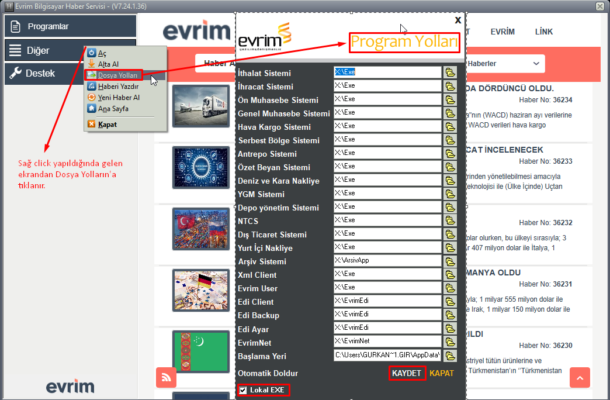Image resolution: width=610 pixels, height=400 pixels.
Task: Click the Edi Client path field
Action: point(387,301)
